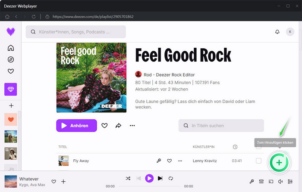Image resolution: width=302 pixels, height=192 pixels.
Task: Click the now playing album art
Action: click(x=11, y=181)
